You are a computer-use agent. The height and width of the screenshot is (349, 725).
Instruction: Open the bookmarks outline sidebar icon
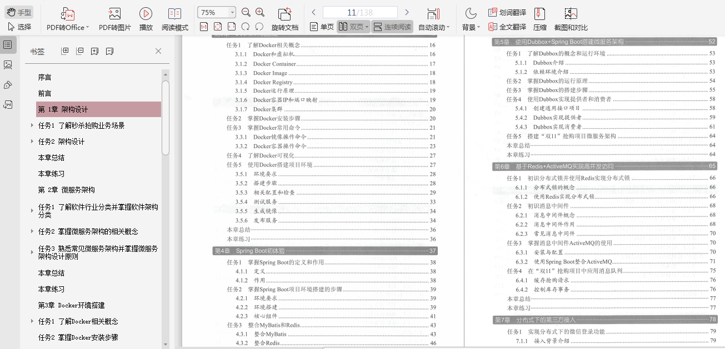pos(8,45)
